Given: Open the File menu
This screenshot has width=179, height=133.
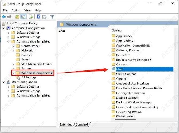Looking at the screenshot, I should (x=5, y=10).
